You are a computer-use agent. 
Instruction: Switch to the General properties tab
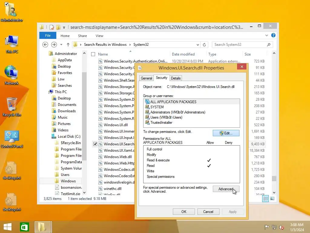147,78
